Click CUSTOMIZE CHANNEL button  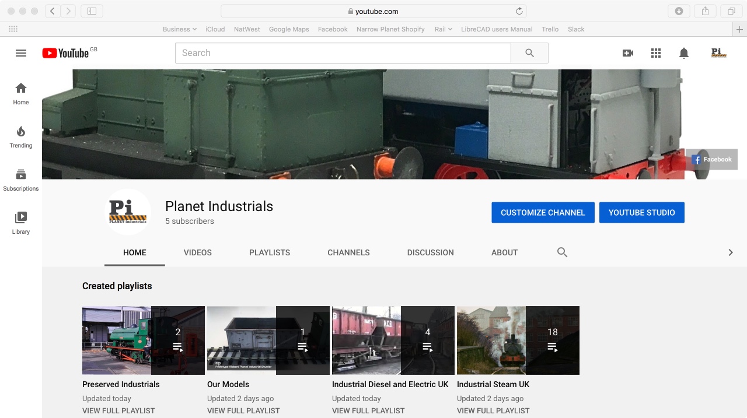pos(543,213)
